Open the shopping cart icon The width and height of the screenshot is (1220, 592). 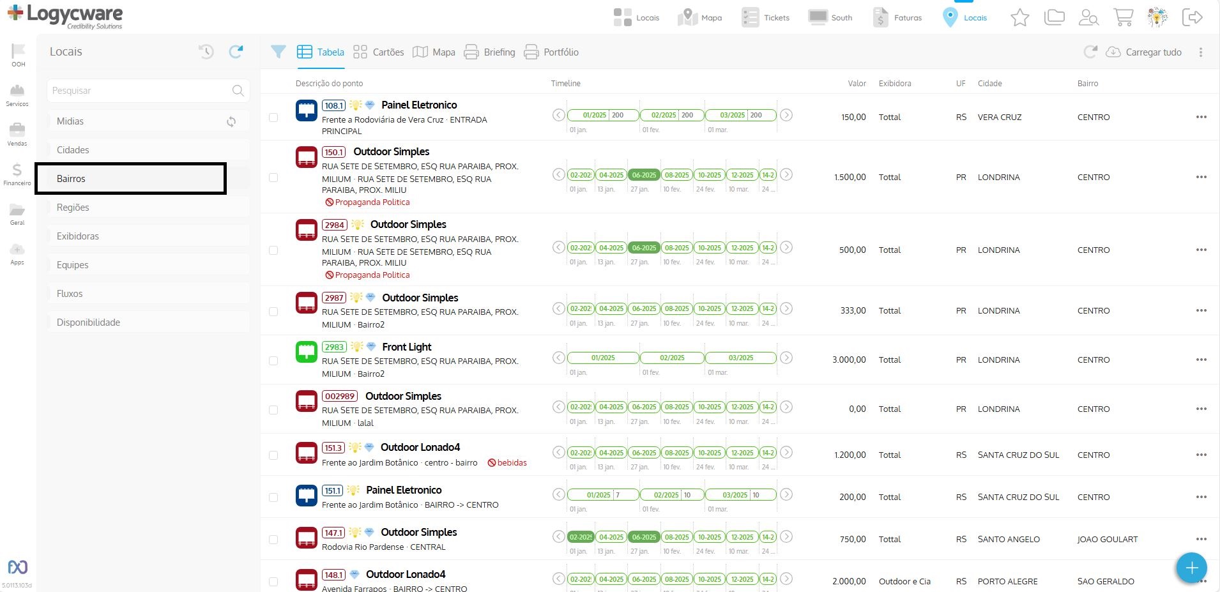tap(1123, 17)
